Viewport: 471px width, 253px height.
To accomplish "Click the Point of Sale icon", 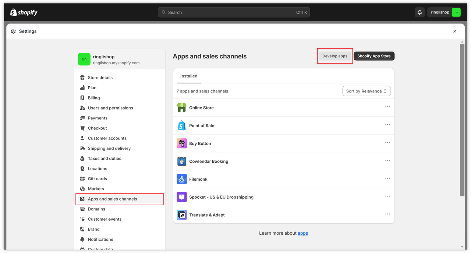I will click(182, 126).
